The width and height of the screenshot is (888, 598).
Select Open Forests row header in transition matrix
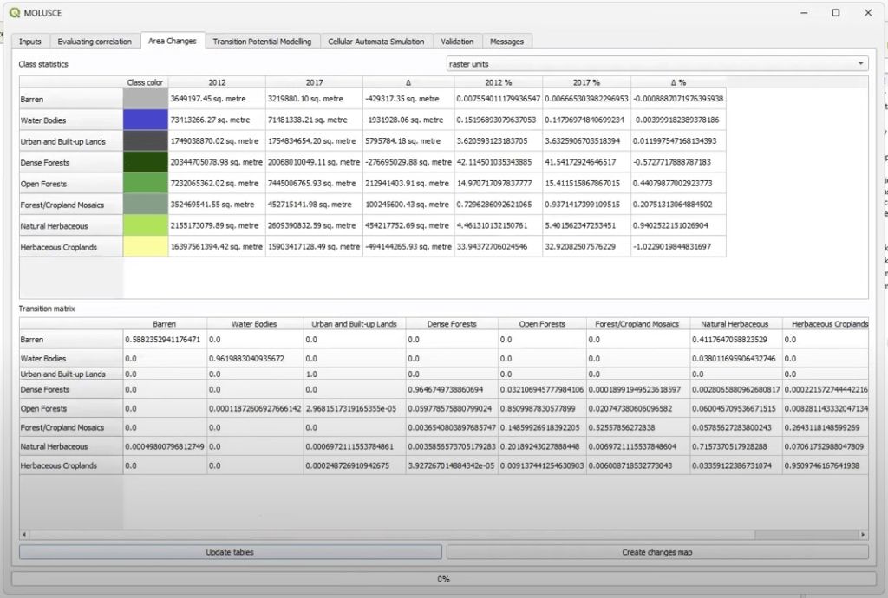coord(71,408)
